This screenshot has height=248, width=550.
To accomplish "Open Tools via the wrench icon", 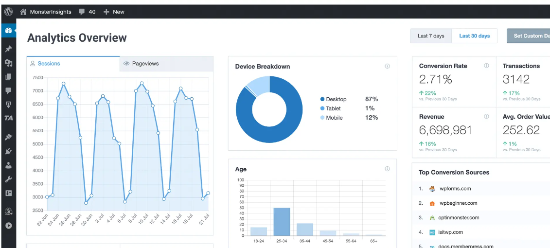I will (x=8, y=179).
